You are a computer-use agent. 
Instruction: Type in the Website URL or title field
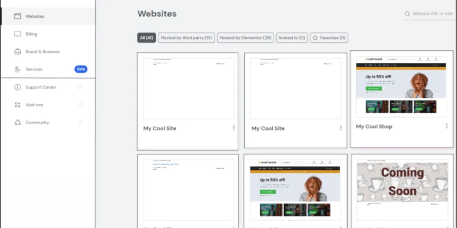point(433,14)
